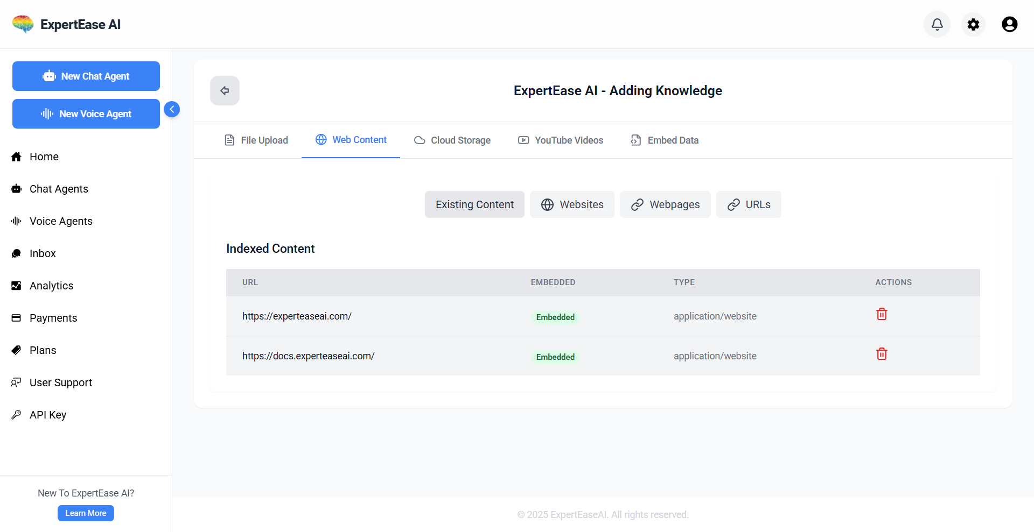Open the https://experteaseai.com/ URL row

point(297,316)
